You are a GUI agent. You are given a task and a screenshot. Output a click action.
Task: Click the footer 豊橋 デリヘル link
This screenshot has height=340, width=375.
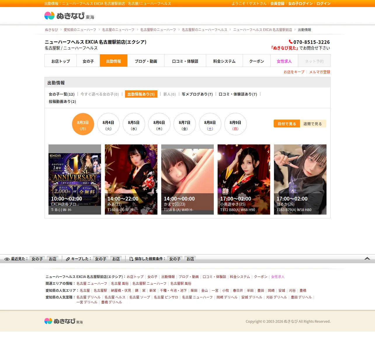click(x=112, y=302)
